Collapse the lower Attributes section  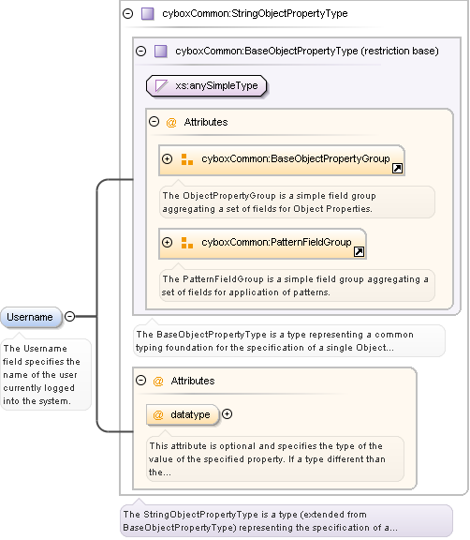141,381
